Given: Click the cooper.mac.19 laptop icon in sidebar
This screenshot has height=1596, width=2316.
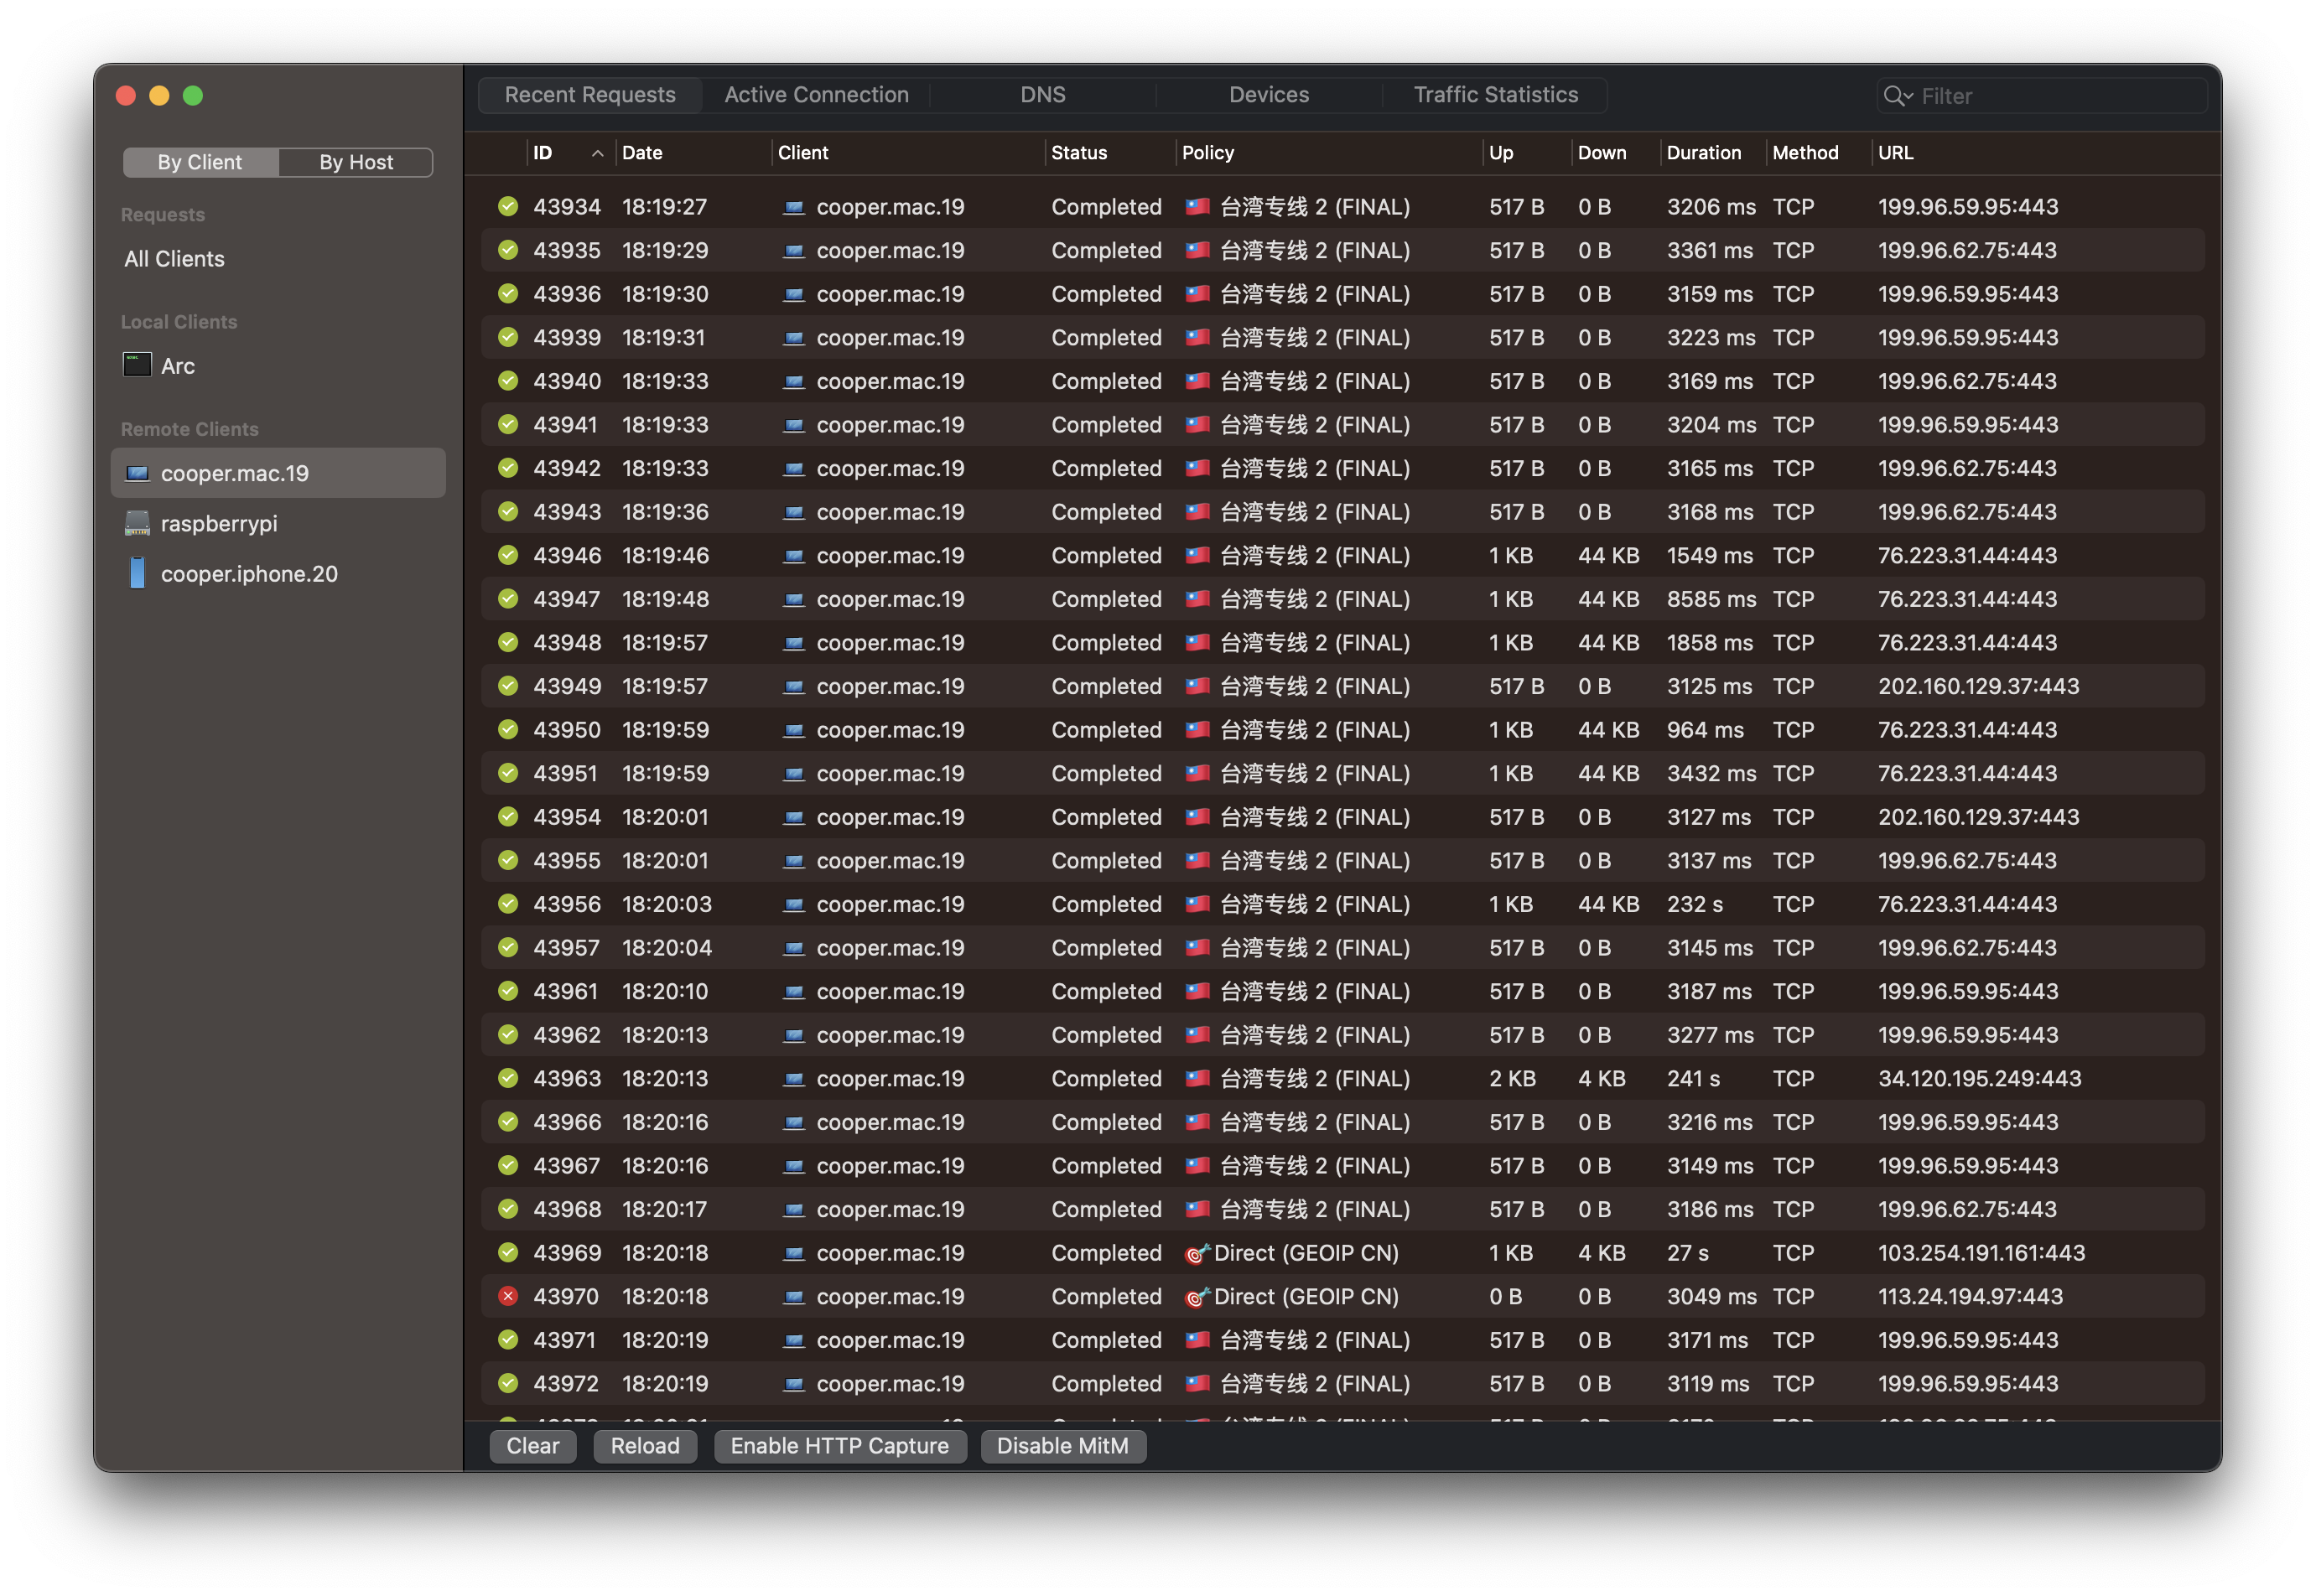Looking at the screenshot, I should (137, 473).
